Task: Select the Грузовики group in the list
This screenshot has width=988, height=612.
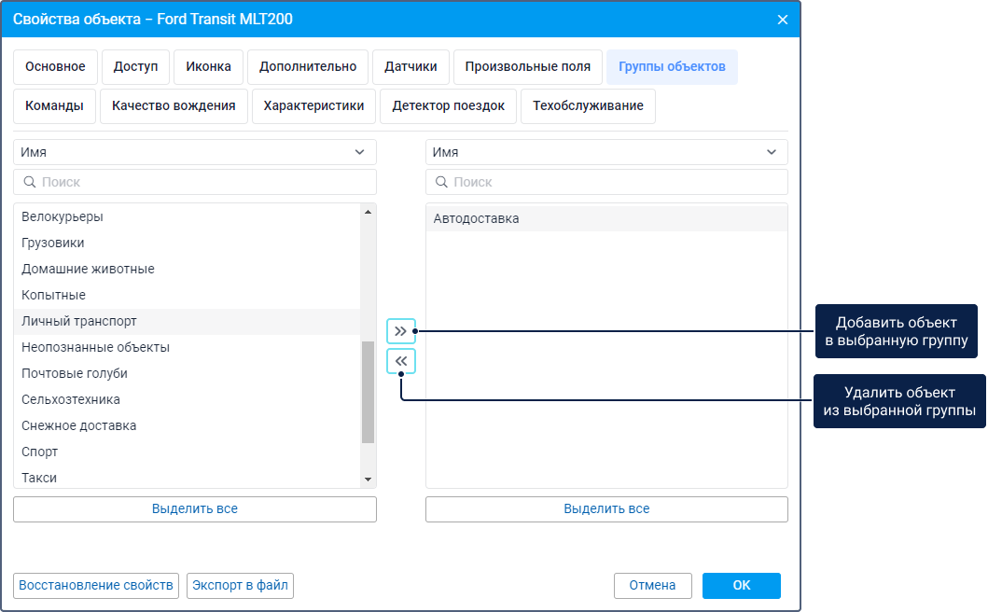Action: pos(53,243)
